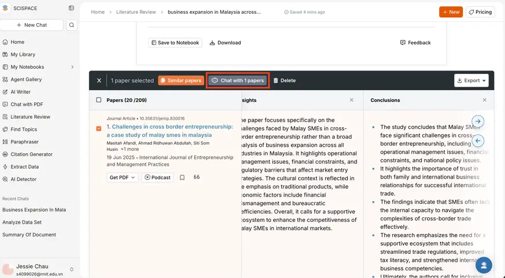Open Literature Review in sidebar
This screenshot has width=505, height=278.
30,117
